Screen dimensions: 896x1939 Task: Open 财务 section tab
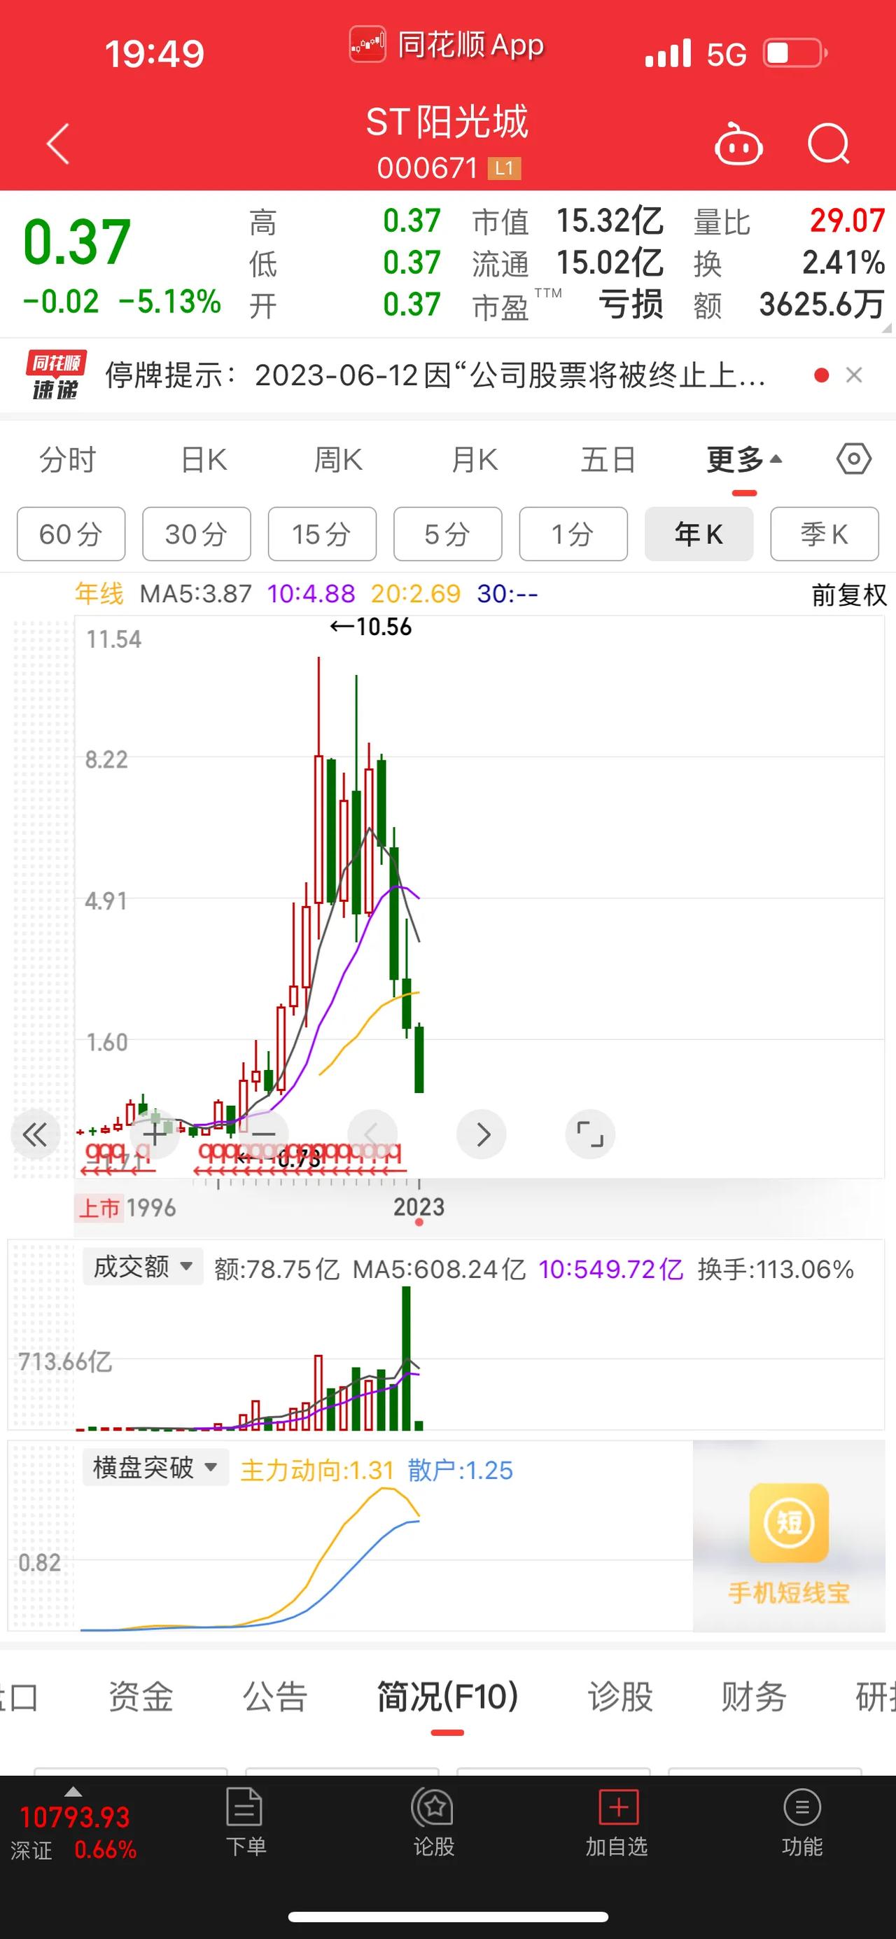tap(754, 1697)
